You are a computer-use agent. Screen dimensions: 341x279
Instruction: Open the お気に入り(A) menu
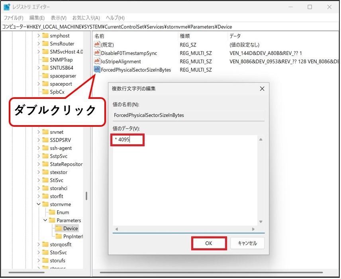click(86, 18)
